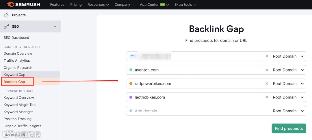Screen dimensions: 312x140
Task: Open Organic Research tool
Action: pyautogui.click(x=18, y=68)
